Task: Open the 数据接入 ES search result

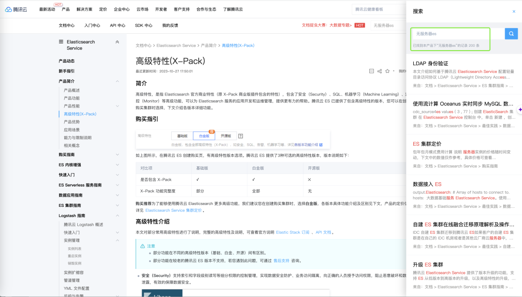Action: point(427,184)
